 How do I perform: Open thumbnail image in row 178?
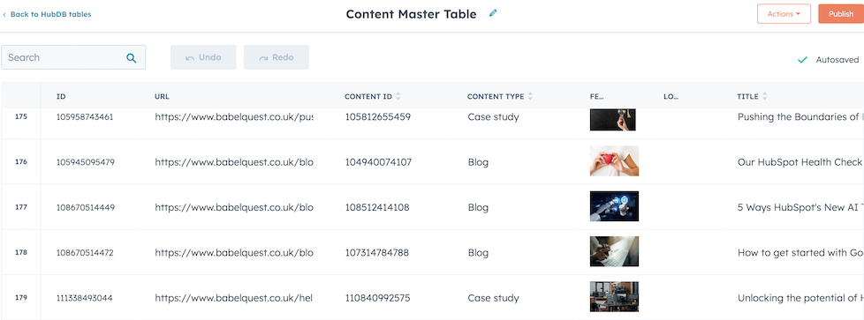614,251
